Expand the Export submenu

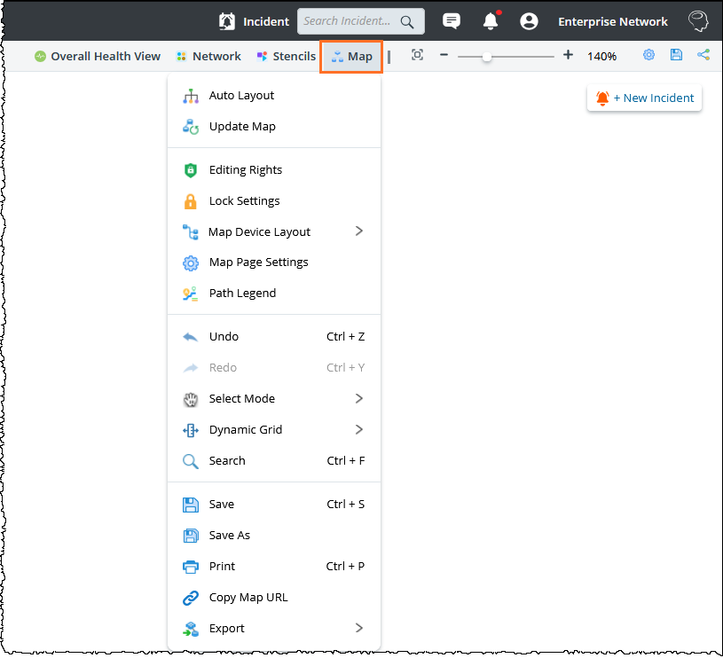pos(358,629)
